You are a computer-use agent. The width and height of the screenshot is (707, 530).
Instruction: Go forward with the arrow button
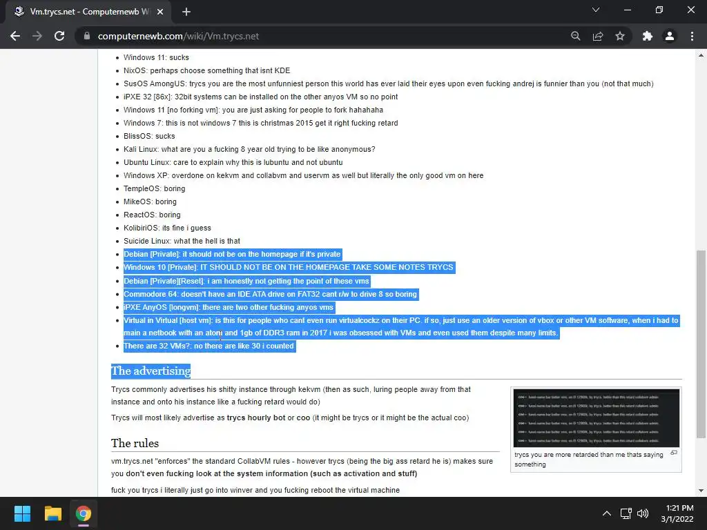(37, 36)
